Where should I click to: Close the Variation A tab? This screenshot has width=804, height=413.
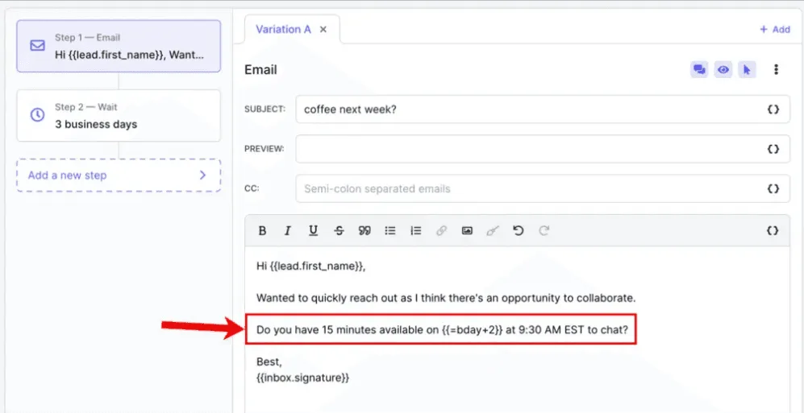323,29
